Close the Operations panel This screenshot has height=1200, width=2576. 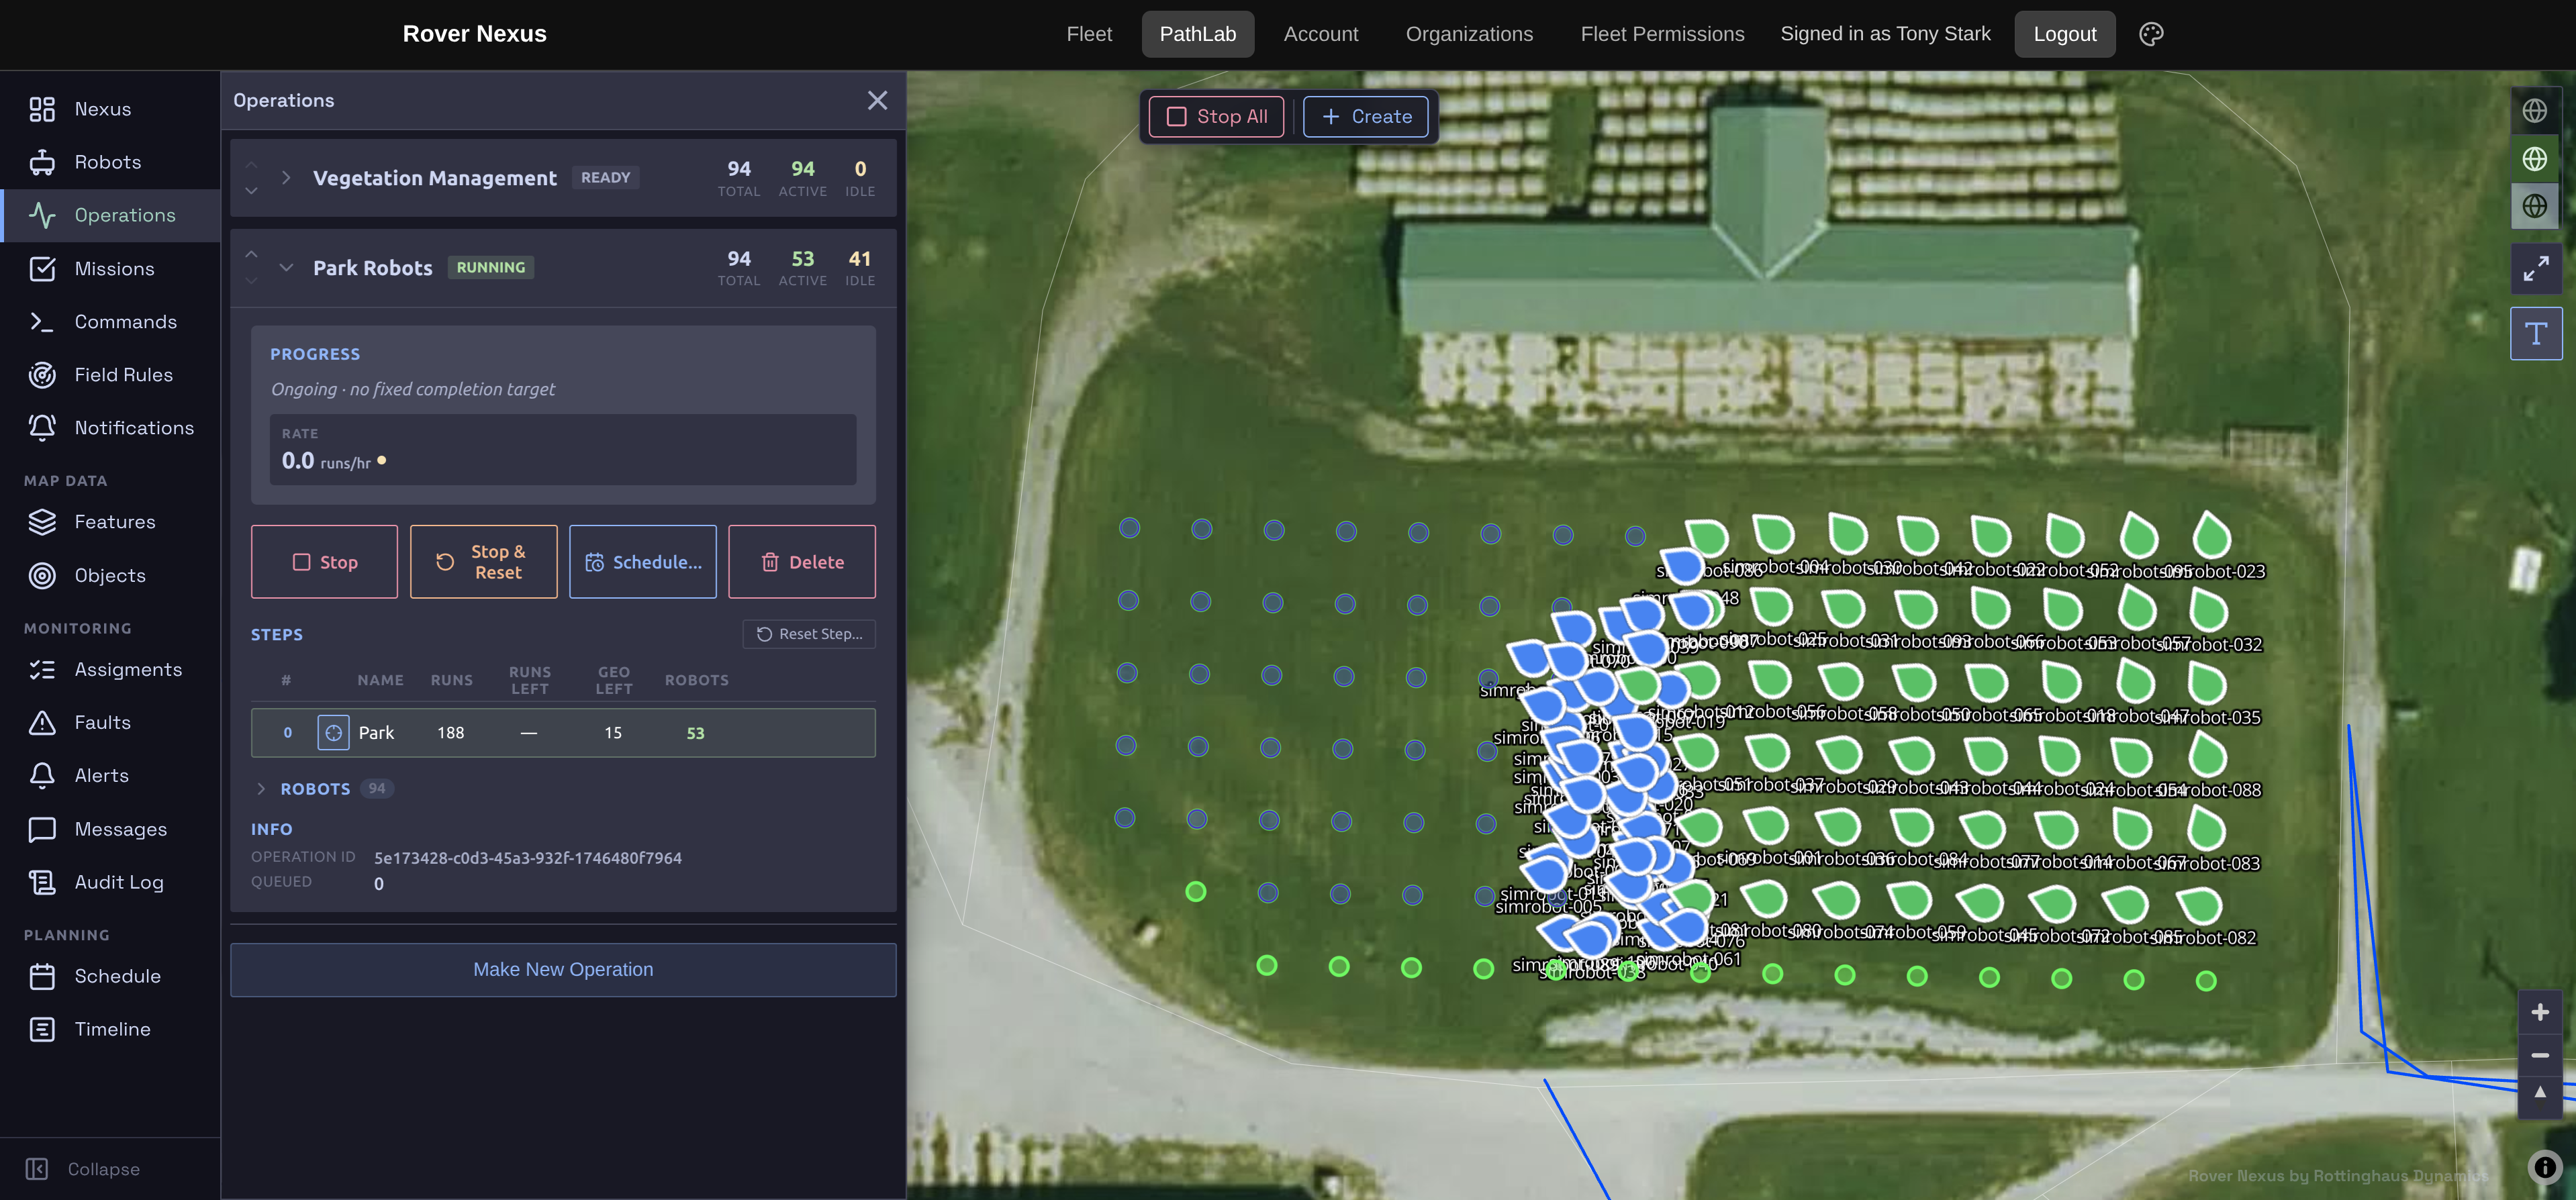tap(877, 100)
